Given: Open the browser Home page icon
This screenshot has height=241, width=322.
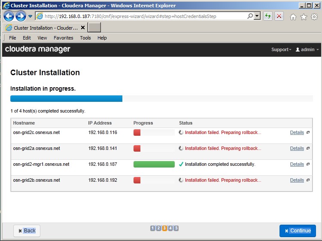Looking at the screenshot, I should [293, 17].
